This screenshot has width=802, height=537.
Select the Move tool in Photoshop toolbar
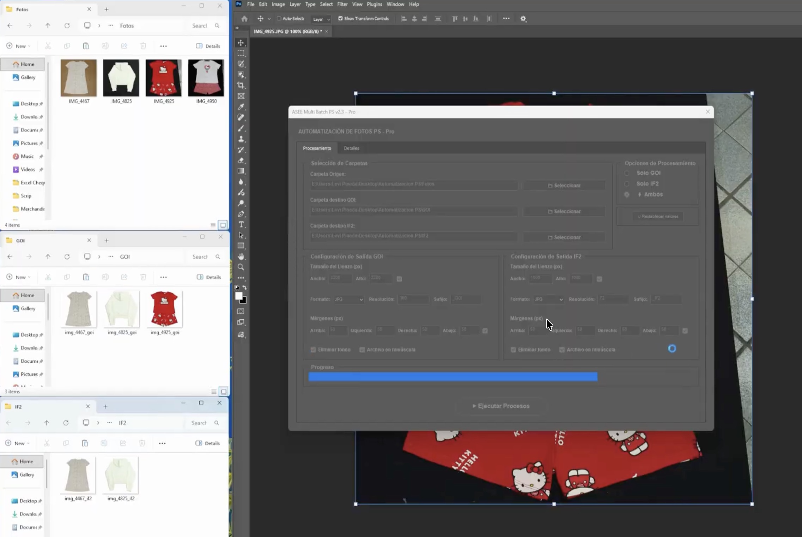click(241, 43)
